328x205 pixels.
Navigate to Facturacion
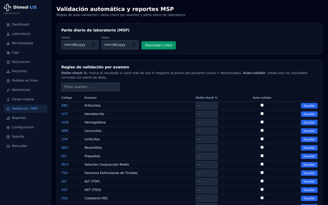coord(25,62)
